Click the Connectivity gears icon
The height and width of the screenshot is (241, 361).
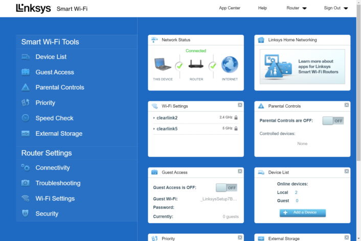pos(26,167)
